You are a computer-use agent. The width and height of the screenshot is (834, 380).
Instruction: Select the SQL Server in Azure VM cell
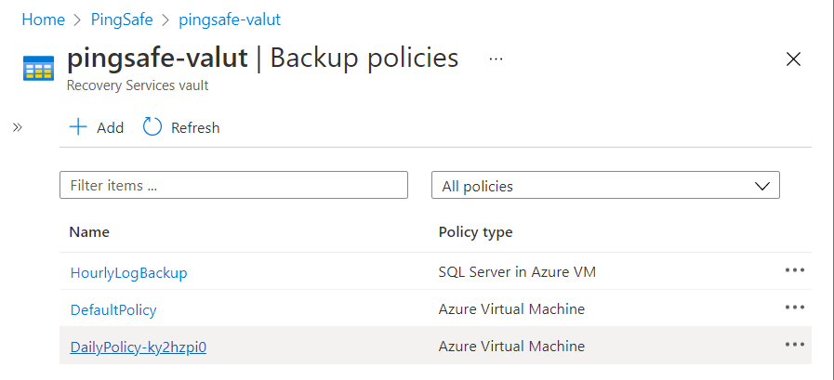517,272
